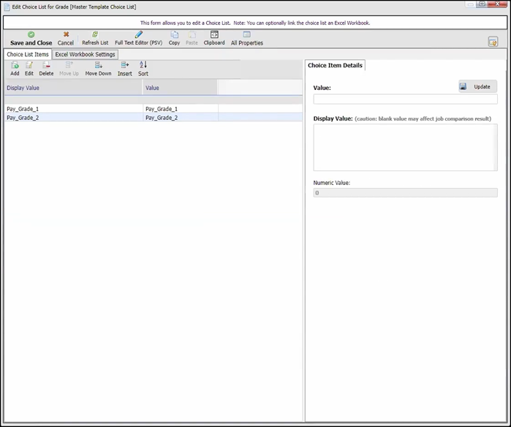511x427 pixels.
Task: Click the Value input field
Action: click(405, 99)
